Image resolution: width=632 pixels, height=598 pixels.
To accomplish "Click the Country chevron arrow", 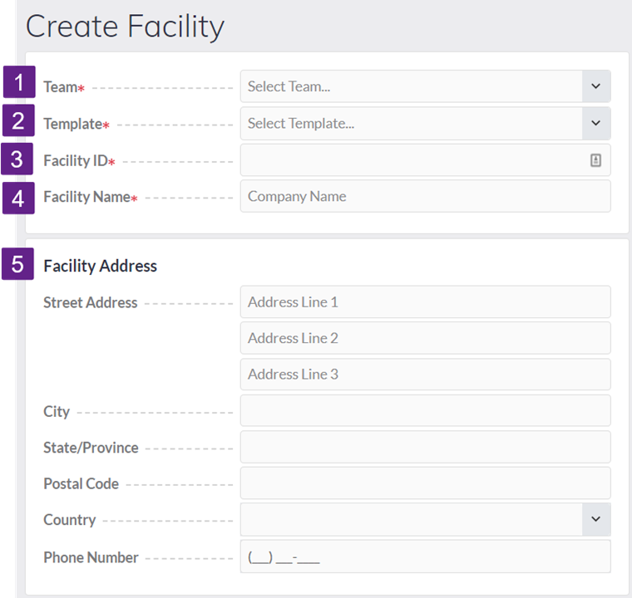I will (x=595, y=519).
